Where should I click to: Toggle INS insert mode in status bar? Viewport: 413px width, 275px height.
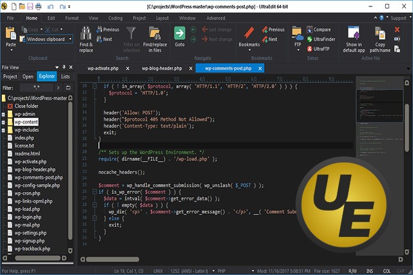[x=370, y=270]
